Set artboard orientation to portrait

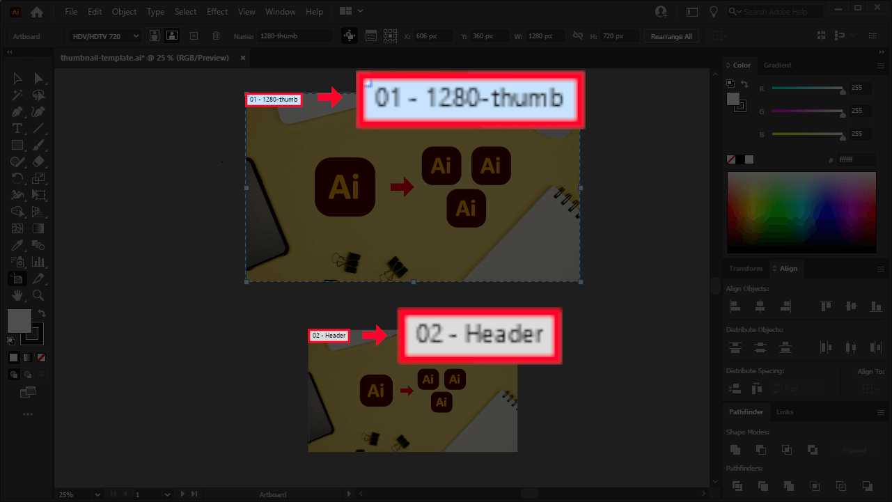pos(155,36)
